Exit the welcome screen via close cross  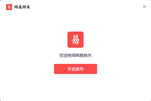[144, 7]
